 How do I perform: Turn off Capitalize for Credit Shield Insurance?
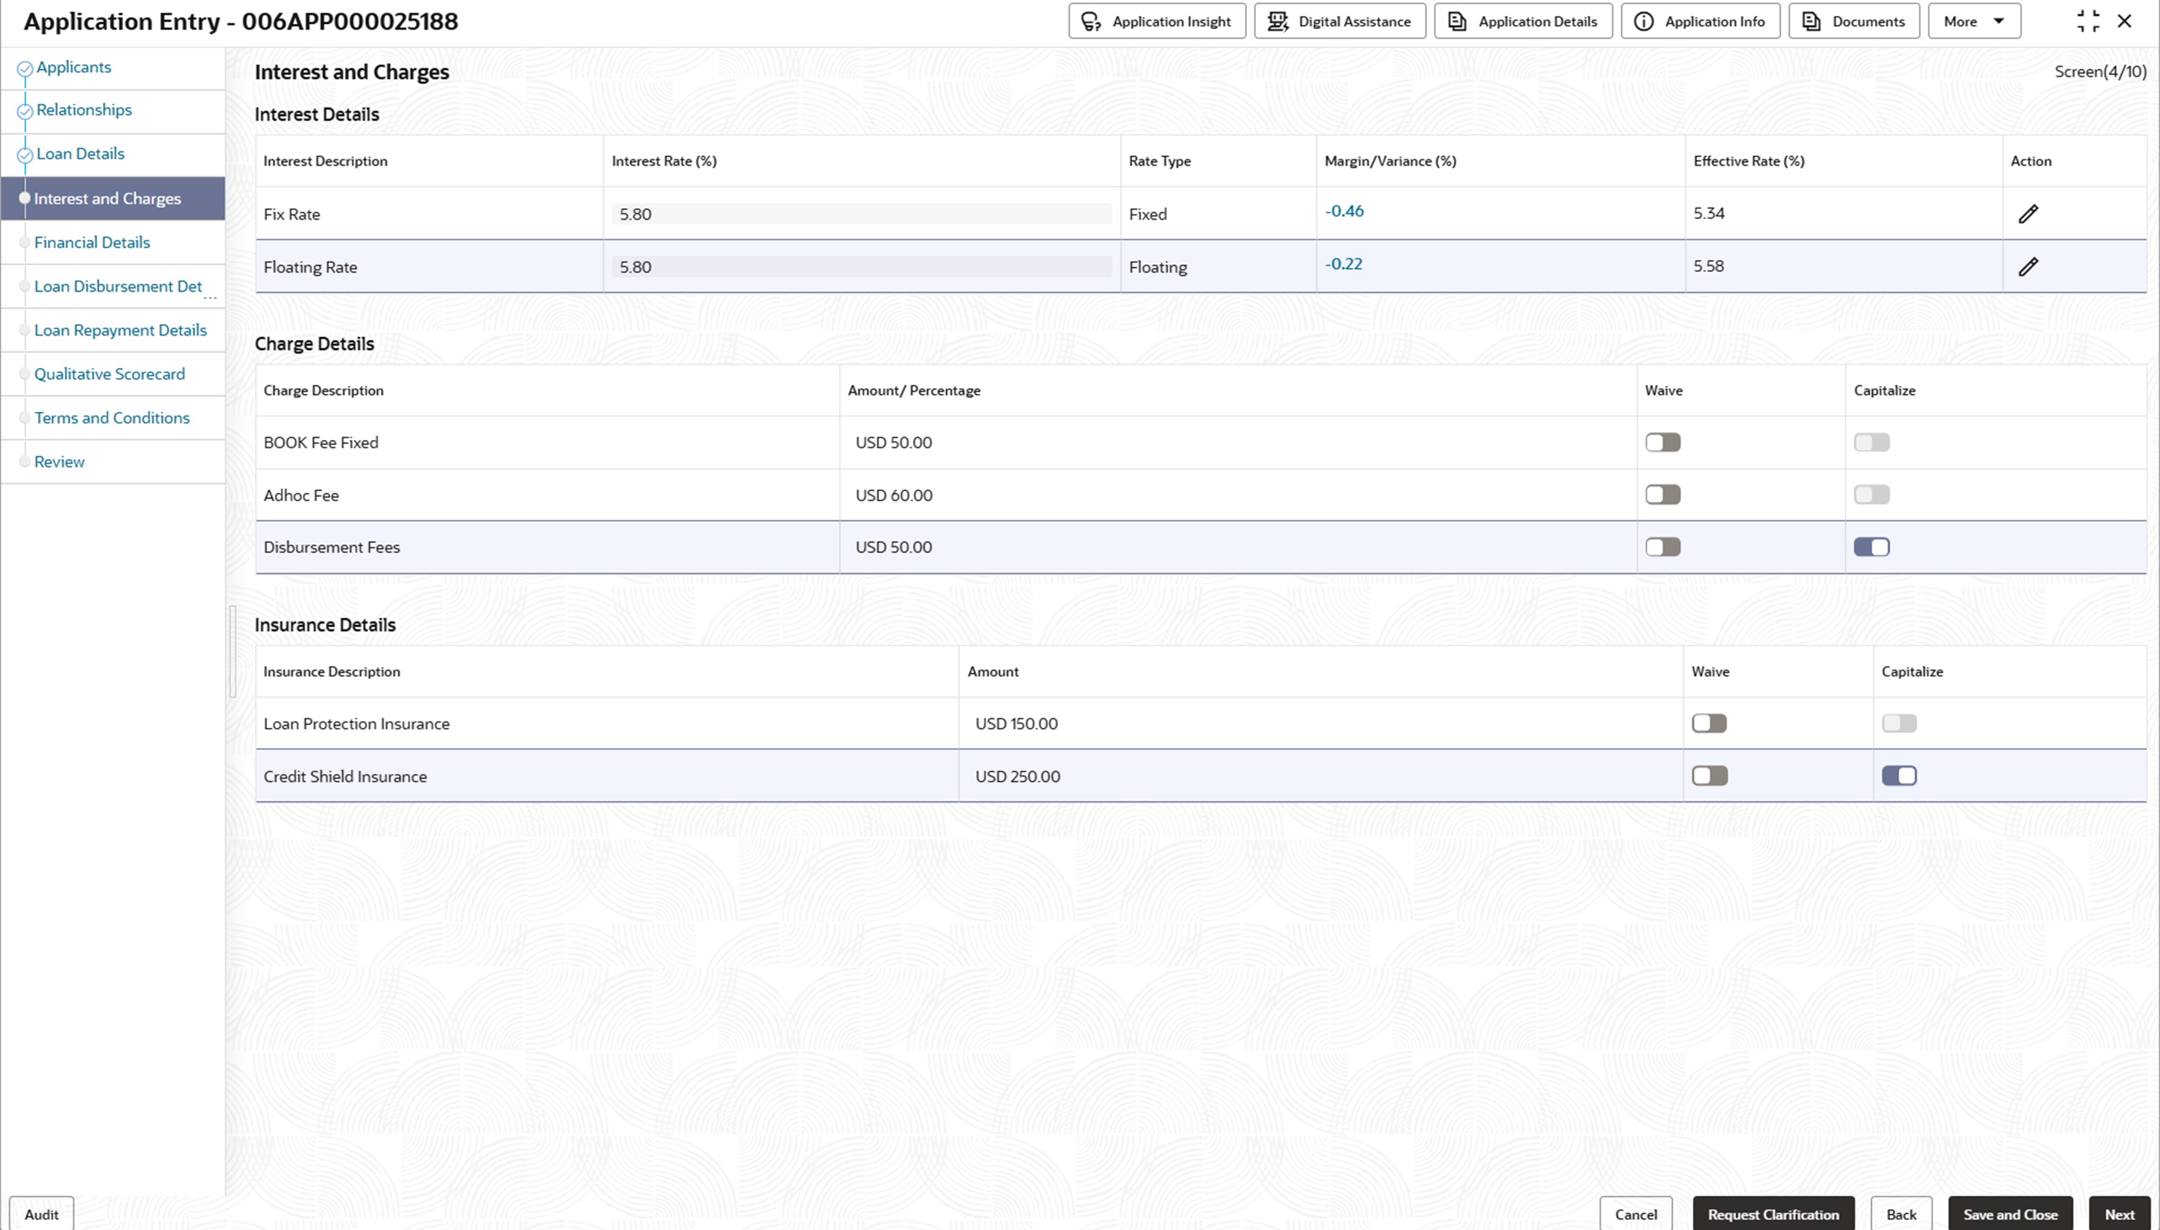click(x=1899, y=776)
